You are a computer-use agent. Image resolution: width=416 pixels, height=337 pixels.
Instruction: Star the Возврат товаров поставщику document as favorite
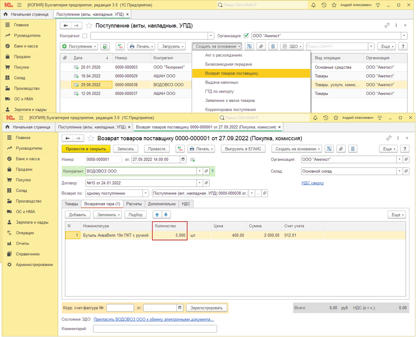[91, 138]
